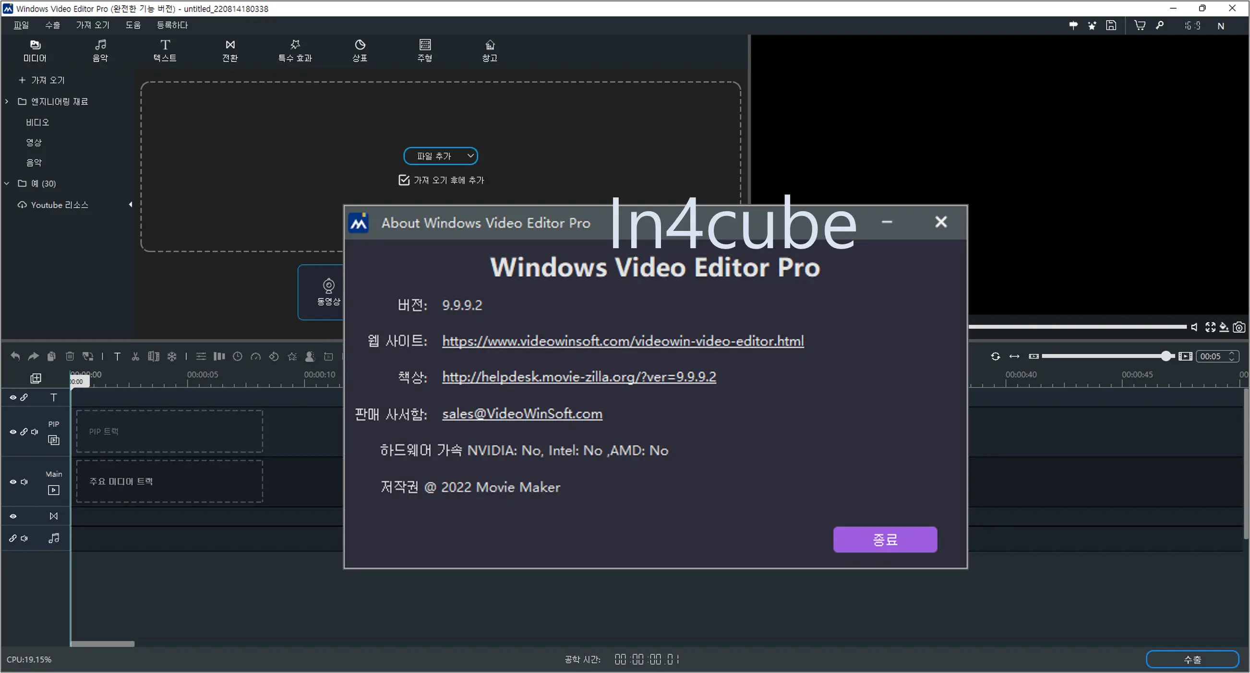Open the Register menu in the menu bar

[x=172, y=25]
